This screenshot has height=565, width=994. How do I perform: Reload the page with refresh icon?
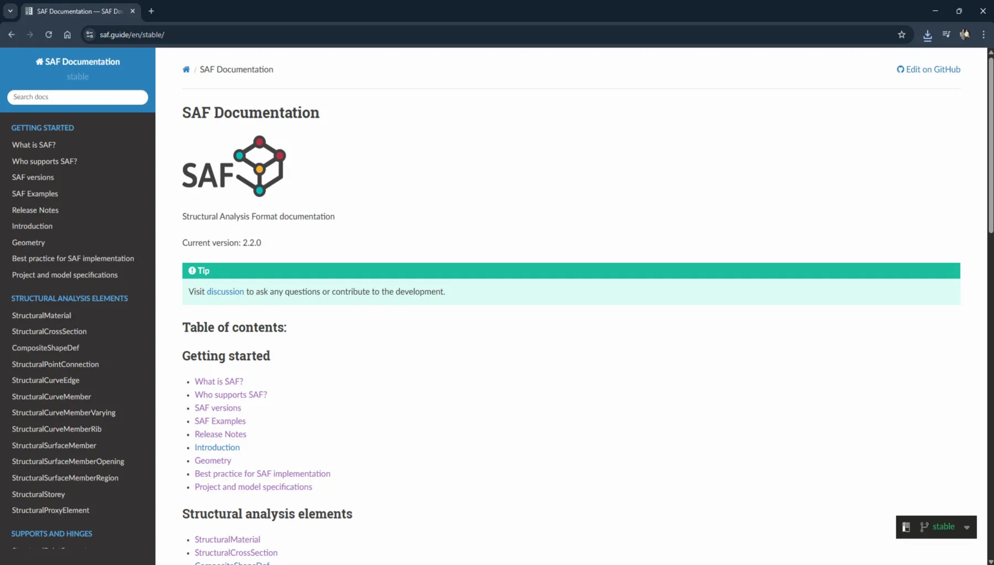pos(49,34)
